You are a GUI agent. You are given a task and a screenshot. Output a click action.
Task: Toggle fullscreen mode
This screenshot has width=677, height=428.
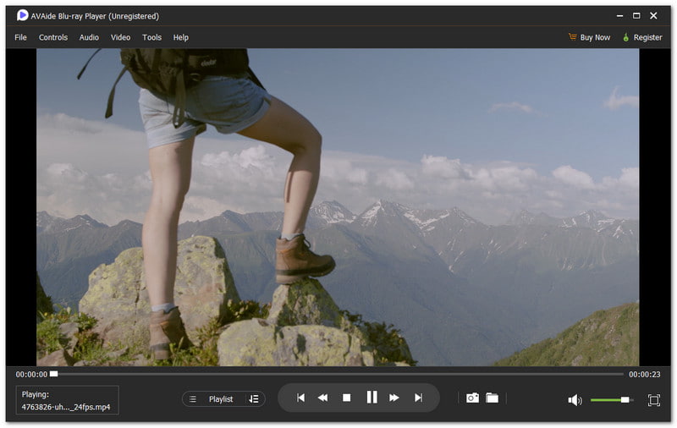653,400
